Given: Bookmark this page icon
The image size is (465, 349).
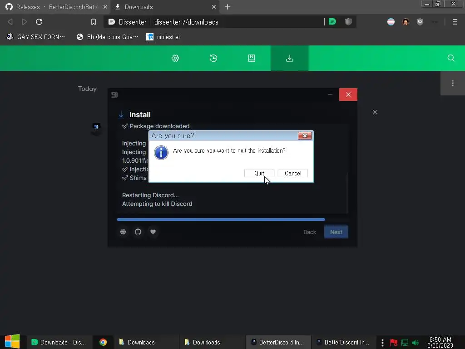Looking at the screenshot, I should [94, 22].
